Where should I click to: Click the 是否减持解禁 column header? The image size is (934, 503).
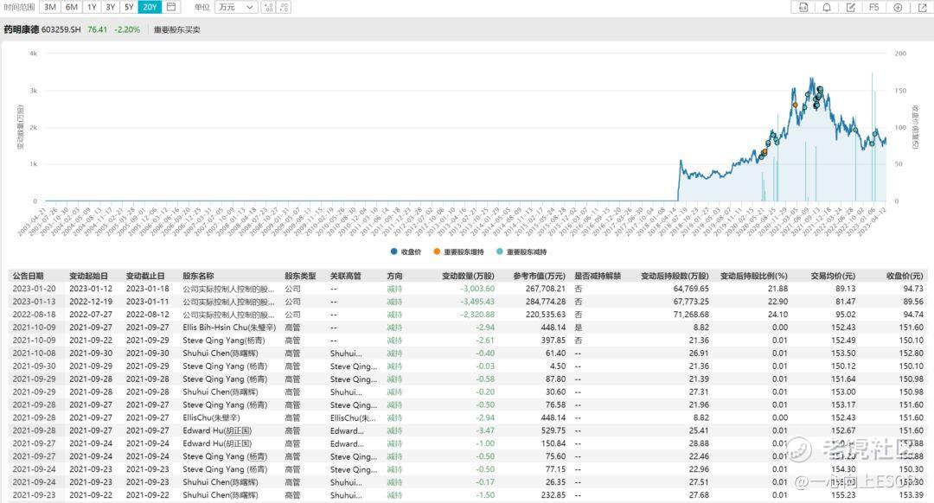pos(598,277)
